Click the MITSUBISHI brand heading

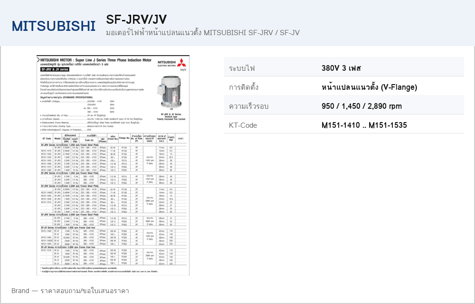coord(54,26)
